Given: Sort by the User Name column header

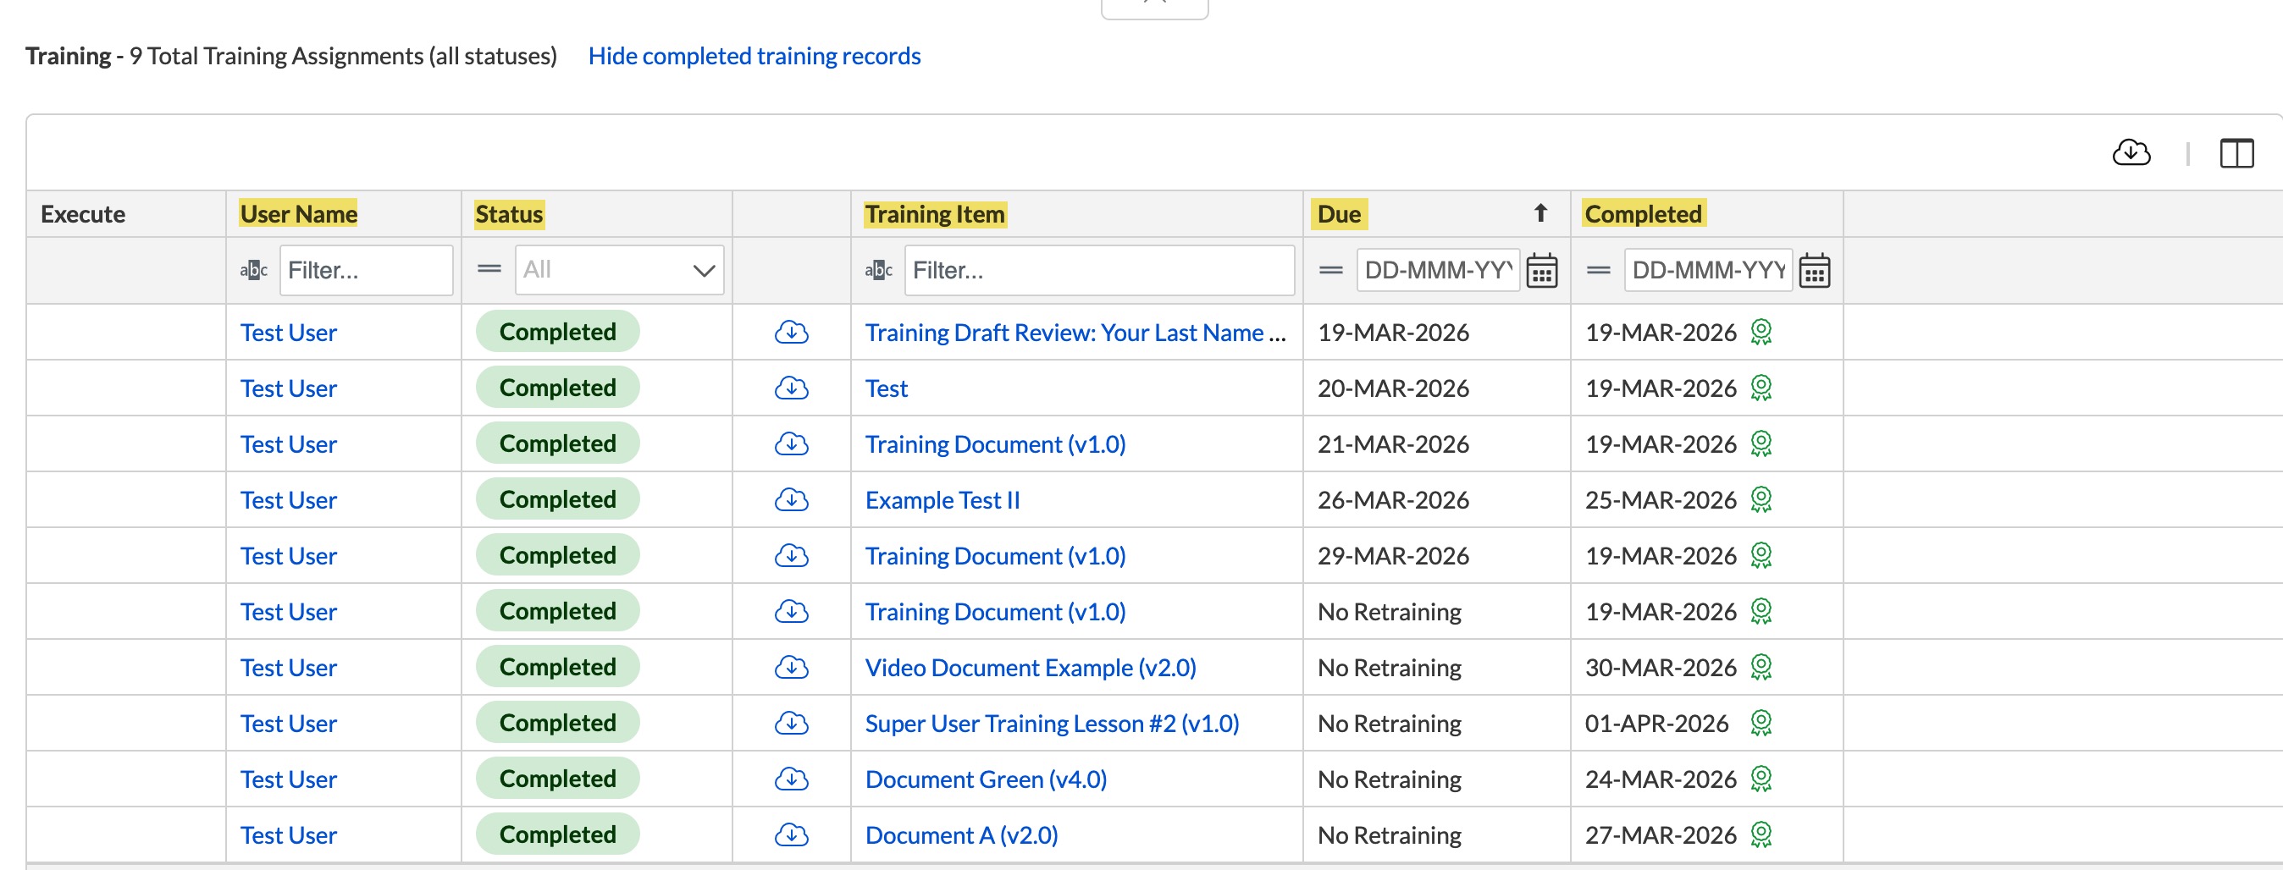Looking at the screenshot, I should (x=299, y=213).
